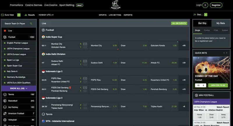Click the Register button
The width and height of the screenshot is (233, 126).
pyautogui.click(x=216, y=5)
